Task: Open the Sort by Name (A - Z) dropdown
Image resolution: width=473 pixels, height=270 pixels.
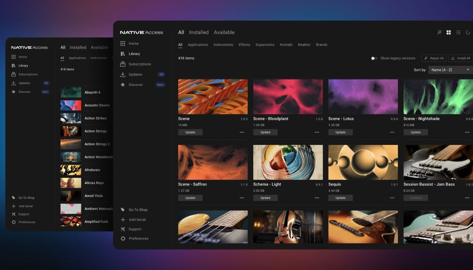Action: point(451,70)
